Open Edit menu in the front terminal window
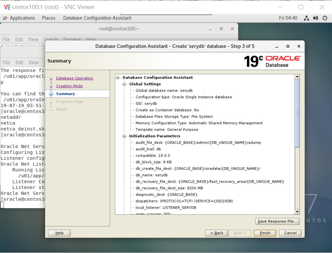The image size is (332, 253). [19, 62]
